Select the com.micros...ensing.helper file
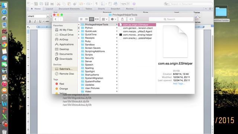Screen dimensions: 238x134 point(137,35)
